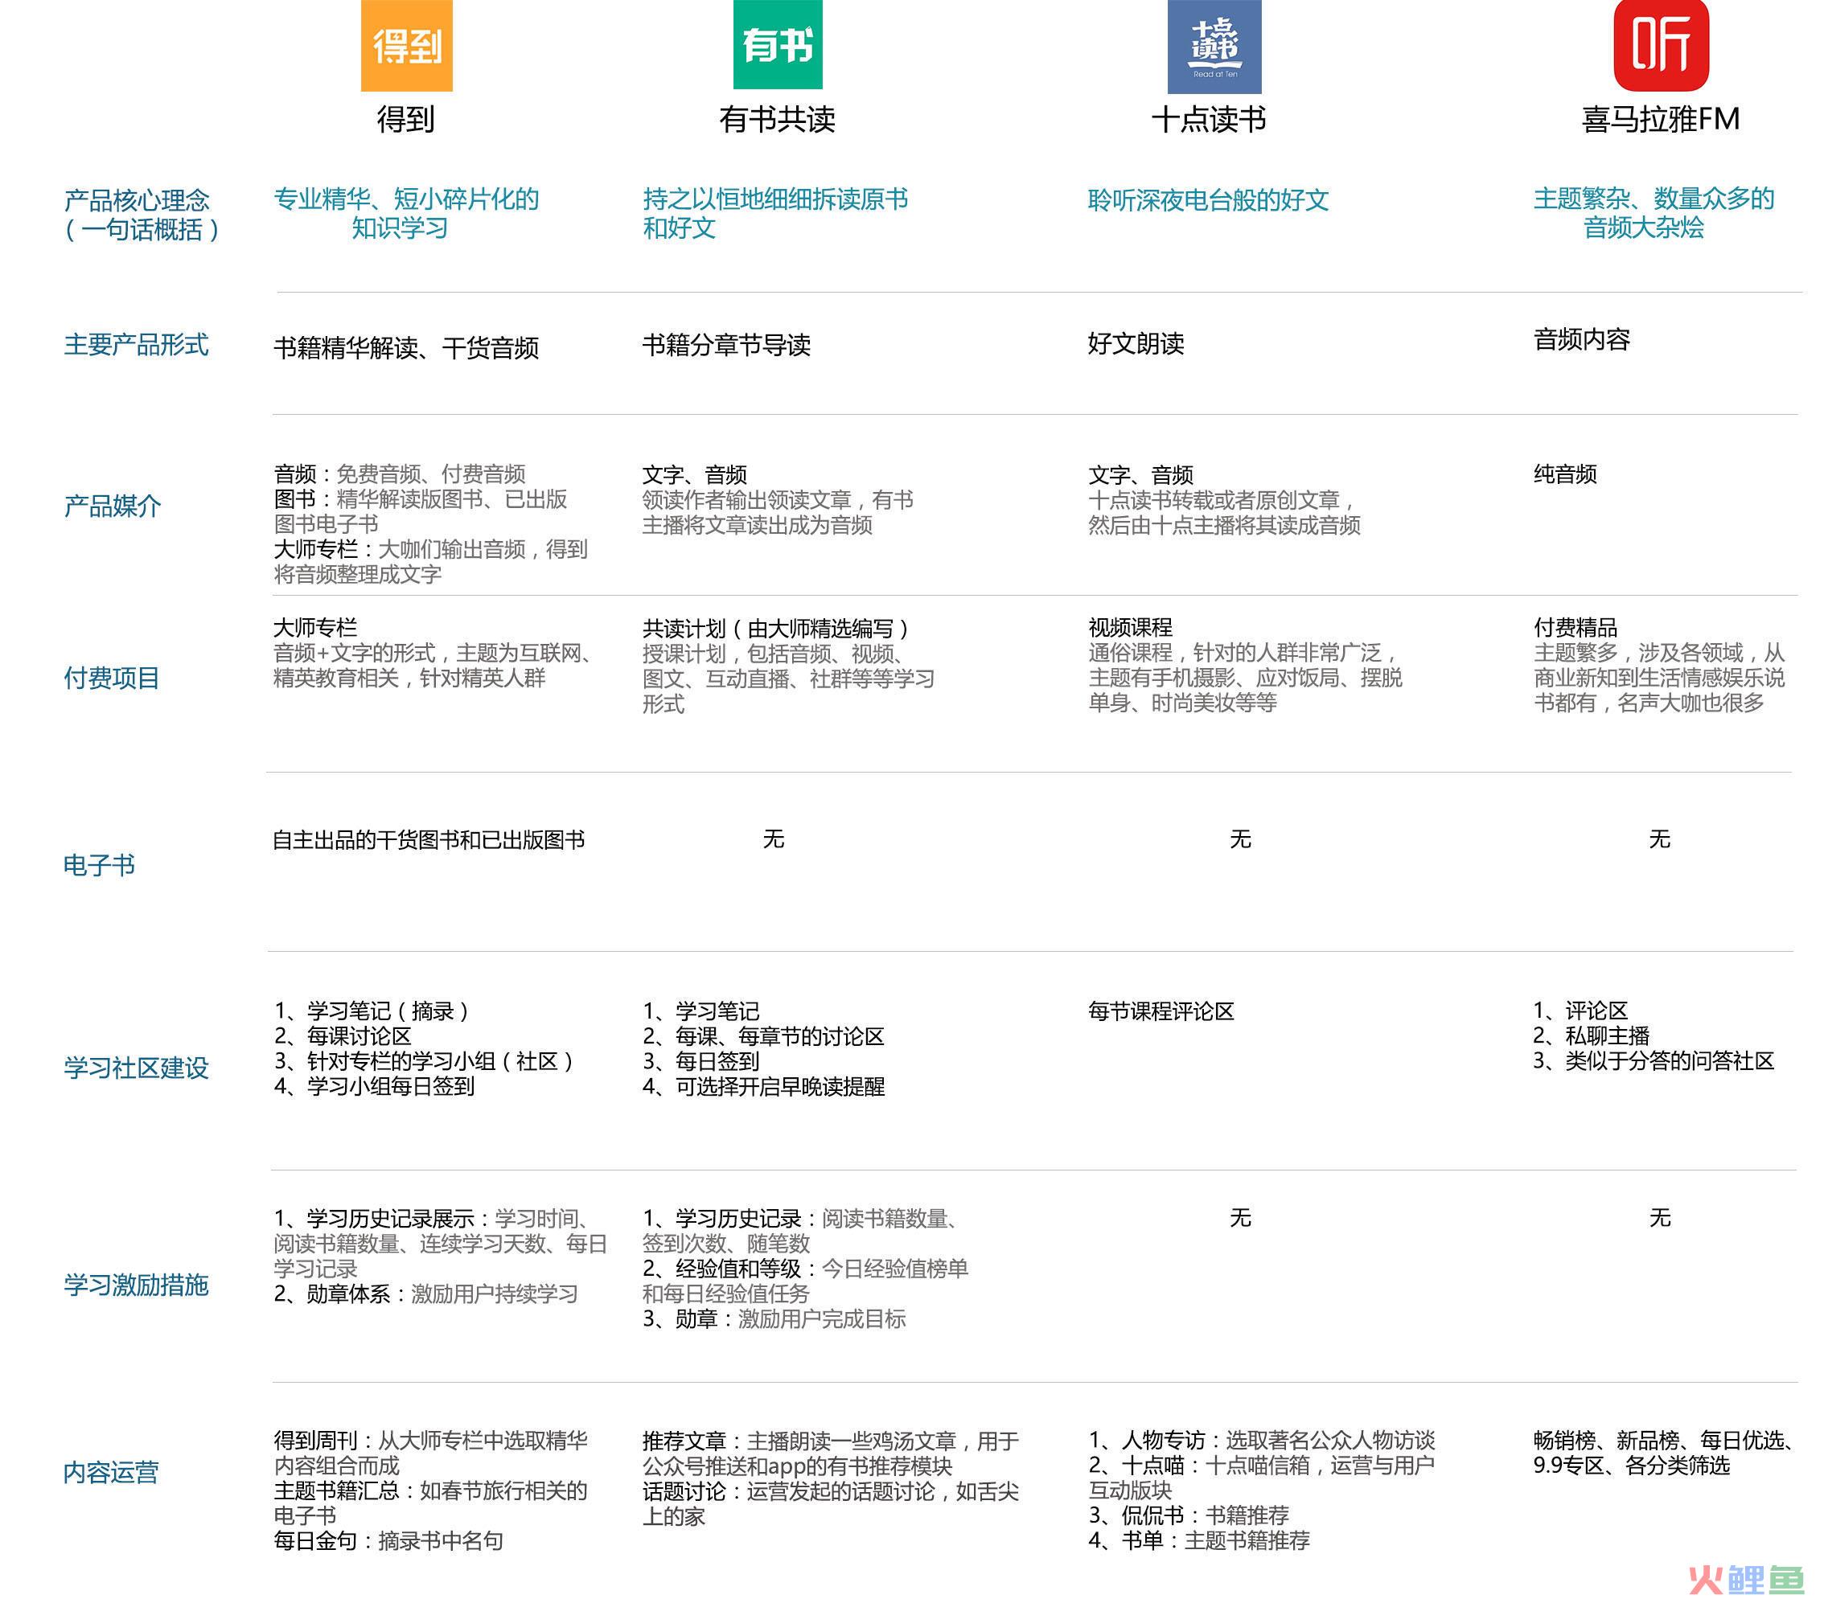1824x1599 pixels.
Task: Click 无 in 学习激励措施 row under 十点读书
Action: point(1240,1217)
